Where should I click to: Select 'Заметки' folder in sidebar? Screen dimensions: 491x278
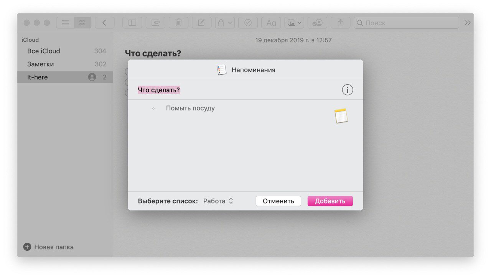(x=40, y=64)
